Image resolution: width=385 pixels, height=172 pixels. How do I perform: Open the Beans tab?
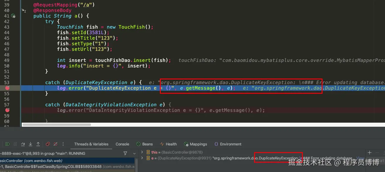[144, 144]
